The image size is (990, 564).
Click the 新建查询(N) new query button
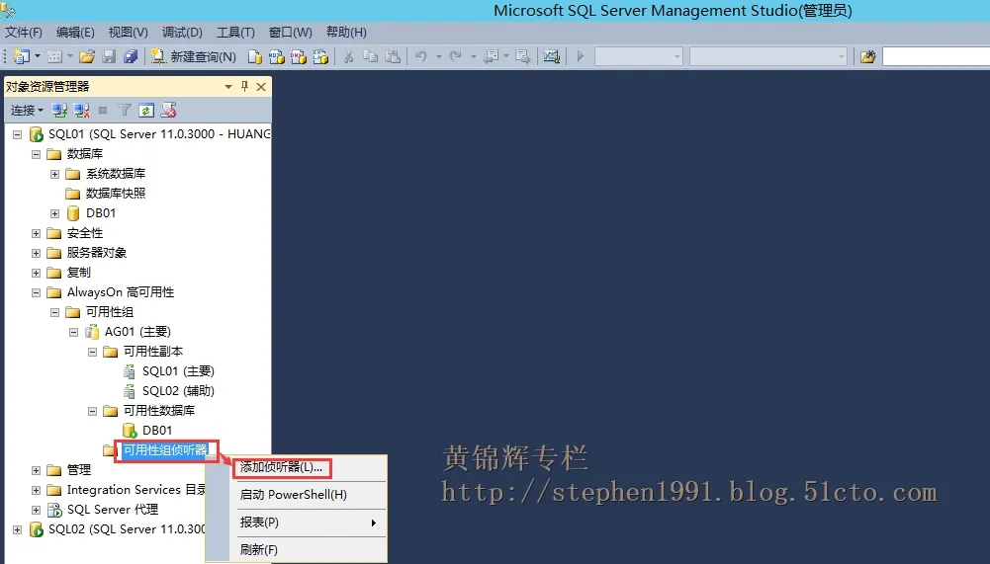tap(193, 56)
